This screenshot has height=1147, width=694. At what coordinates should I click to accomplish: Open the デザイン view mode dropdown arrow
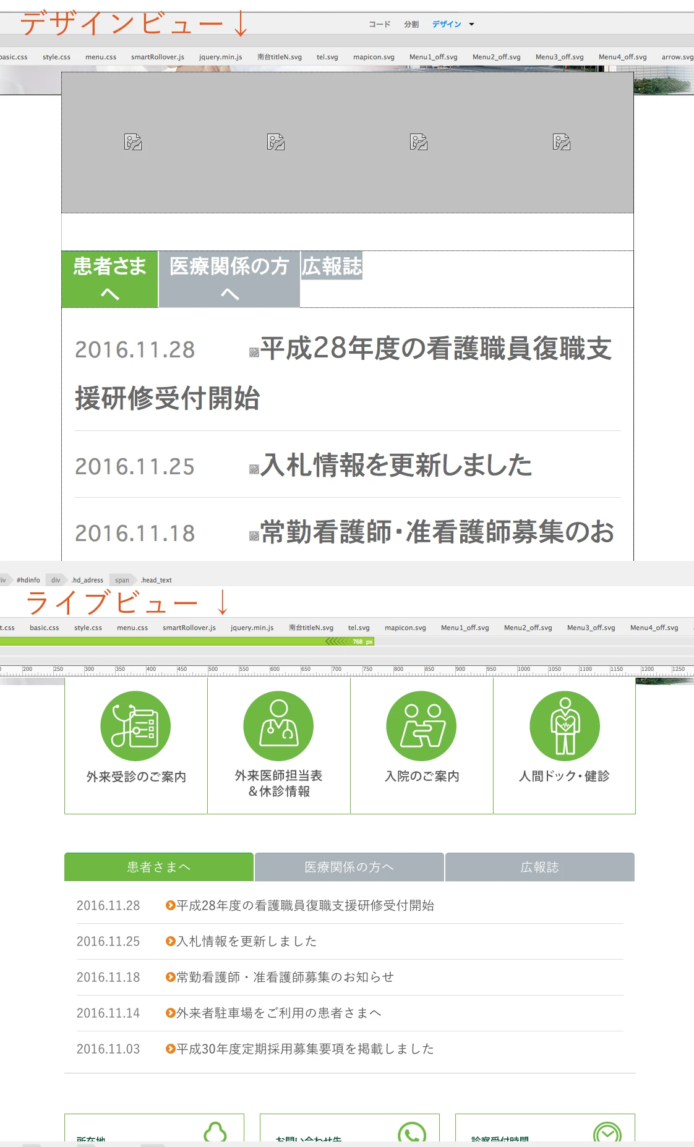pos(471,25)
